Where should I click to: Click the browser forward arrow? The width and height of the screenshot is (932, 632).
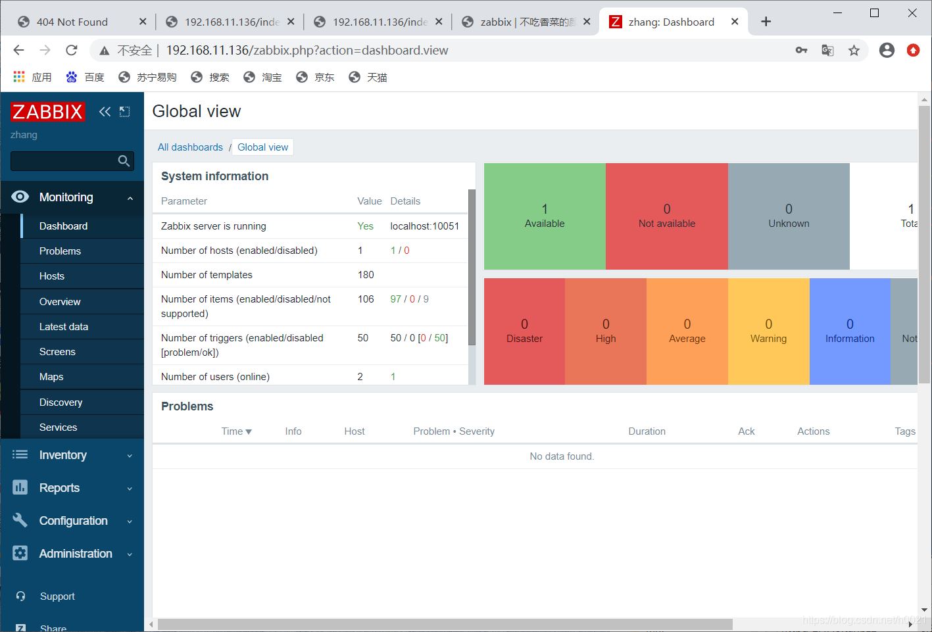[x=45, y=50]
